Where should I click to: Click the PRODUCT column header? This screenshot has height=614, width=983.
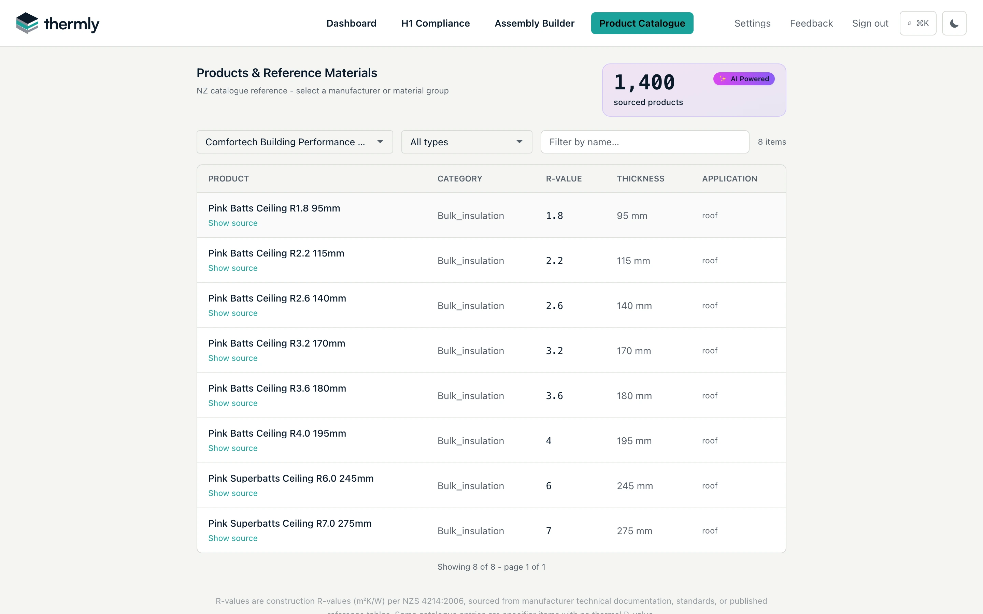click(228, 179)
